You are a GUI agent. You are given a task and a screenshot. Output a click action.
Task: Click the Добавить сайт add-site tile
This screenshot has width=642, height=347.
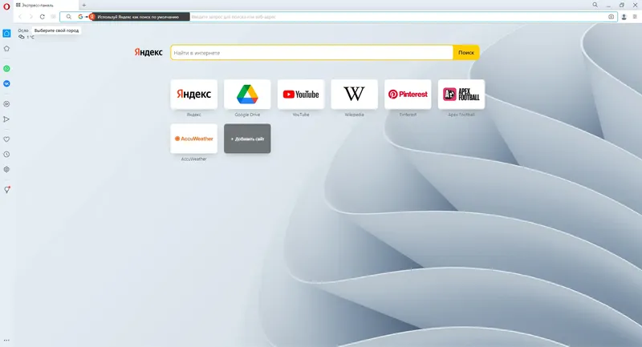247,139
